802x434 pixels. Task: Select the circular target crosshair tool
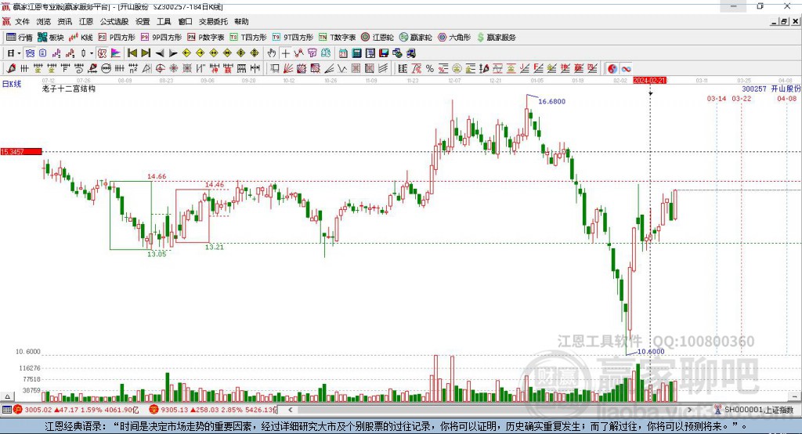(160, 69)
